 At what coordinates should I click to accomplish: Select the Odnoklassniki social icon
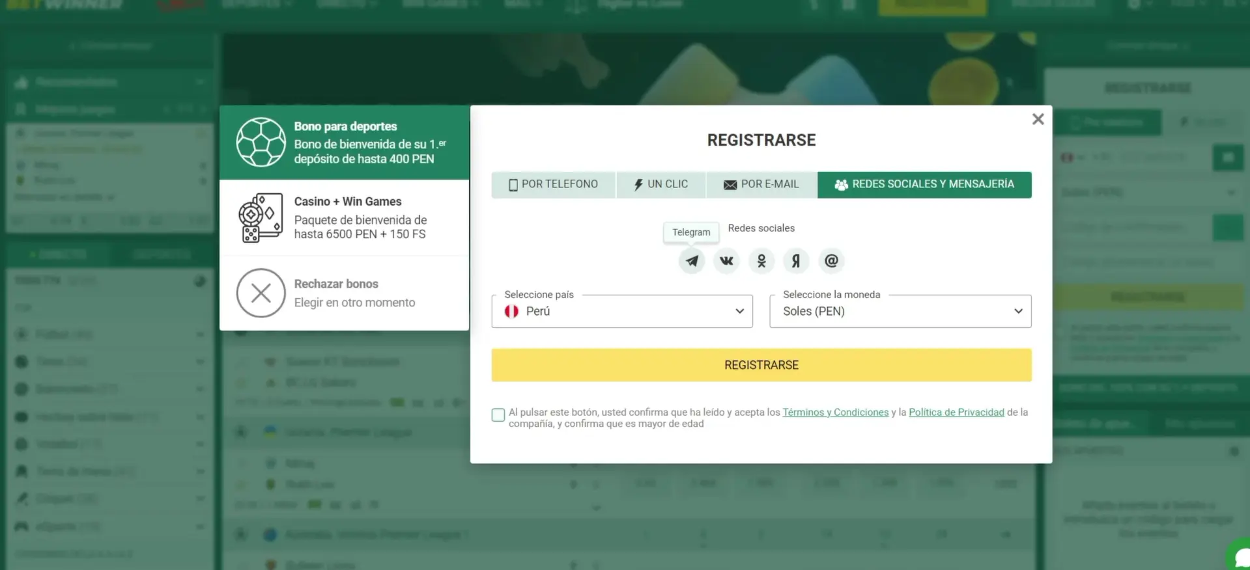coord(761,261)
